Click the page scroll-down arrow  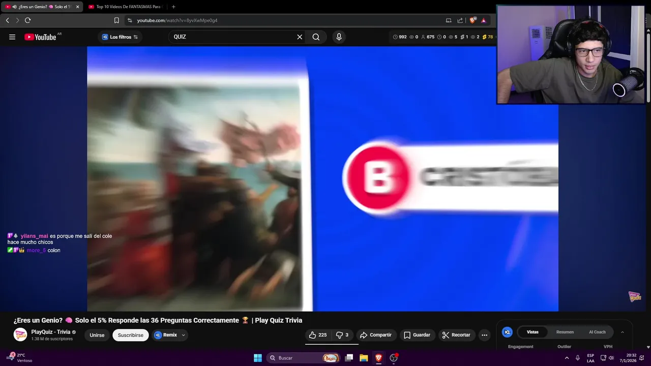pyautogui.click(x=648, y=347)
